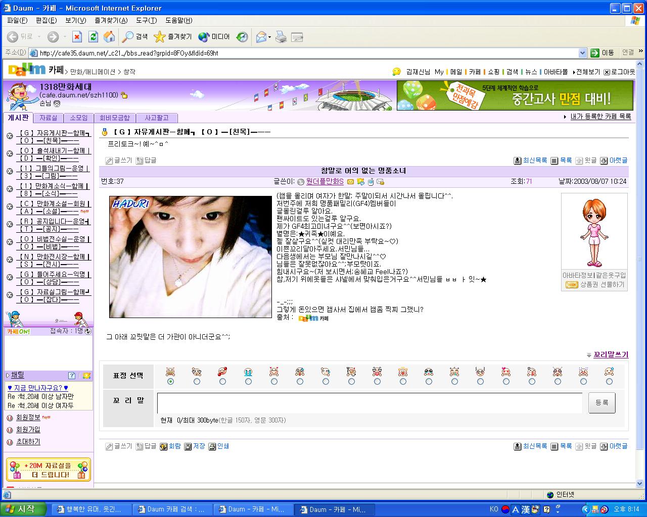
Task: Select the last emoticon radio button
Action: pyautogui.click(x=609, y=381)
